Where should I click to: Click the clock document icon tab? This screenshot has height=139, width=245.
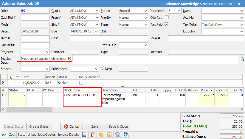click(118, 135)
